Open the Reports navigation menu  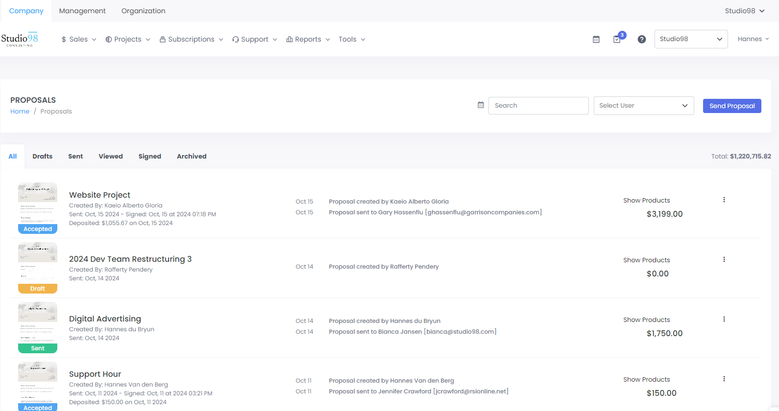308,39
